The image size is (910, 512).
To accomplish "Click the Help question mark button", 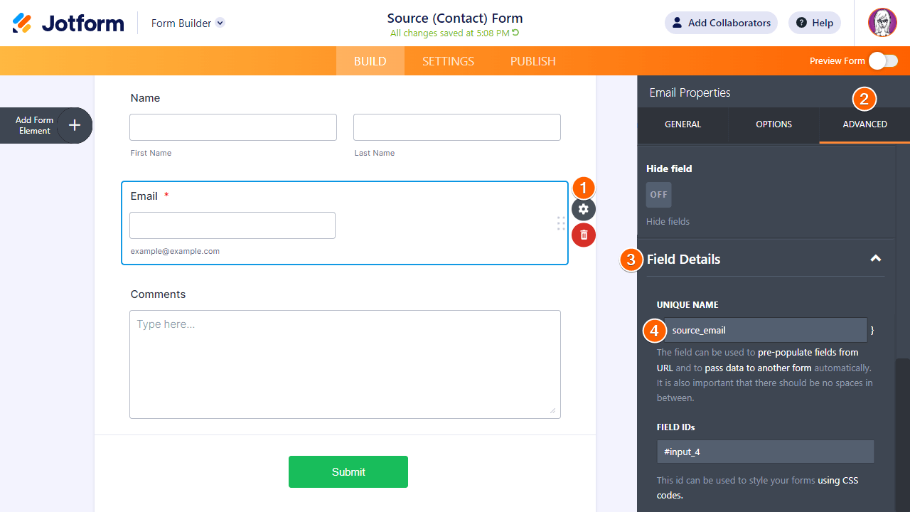I will [815, 23].
